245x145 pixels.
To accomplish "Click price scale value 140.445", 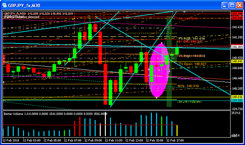I will (x=237, y=78).
